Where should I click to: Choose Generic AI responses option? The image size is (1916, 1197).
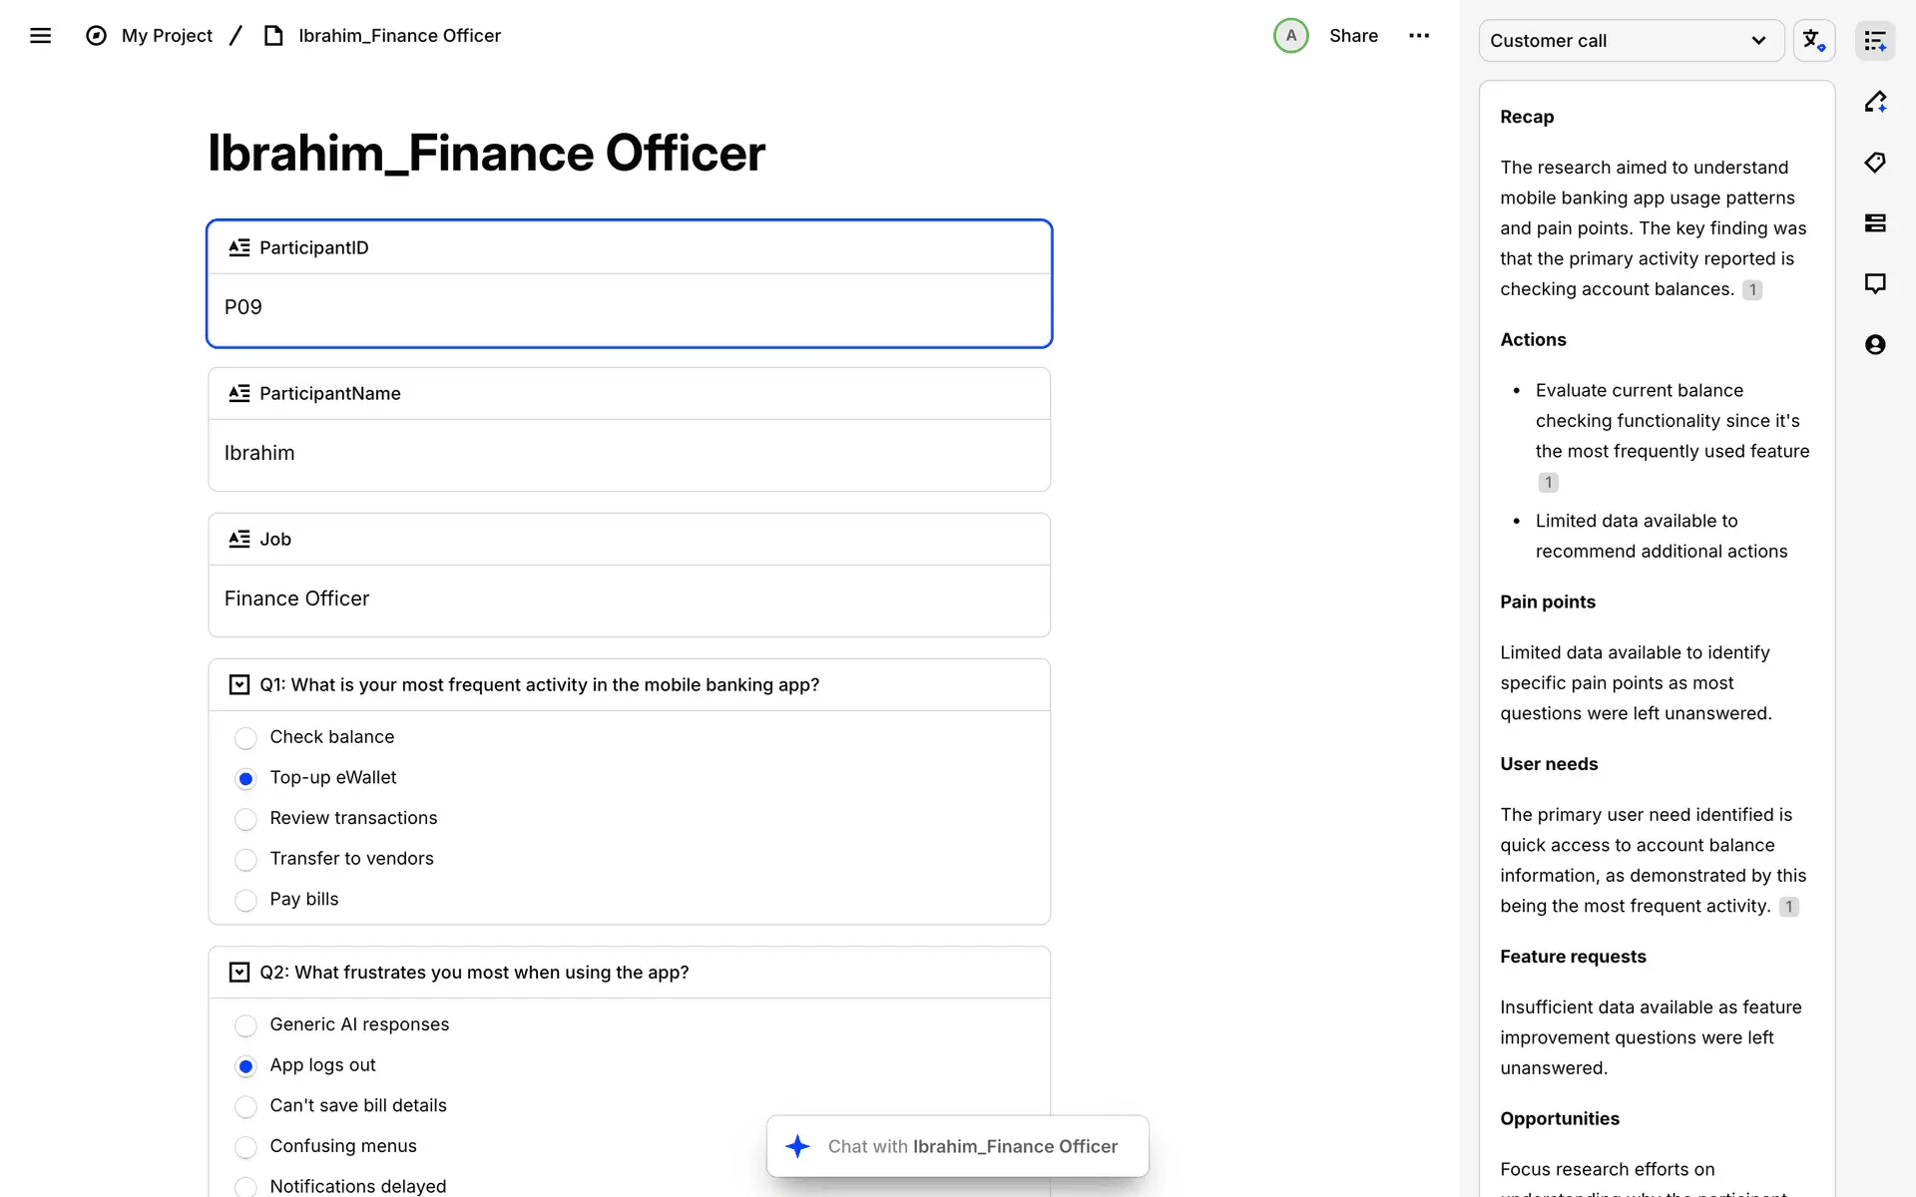(245, 1025)
